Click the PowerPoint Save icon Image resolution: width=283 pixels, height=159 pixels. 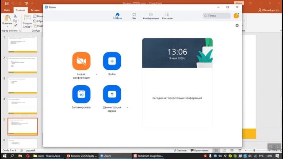pyautogui.click(x=7, y=4)
